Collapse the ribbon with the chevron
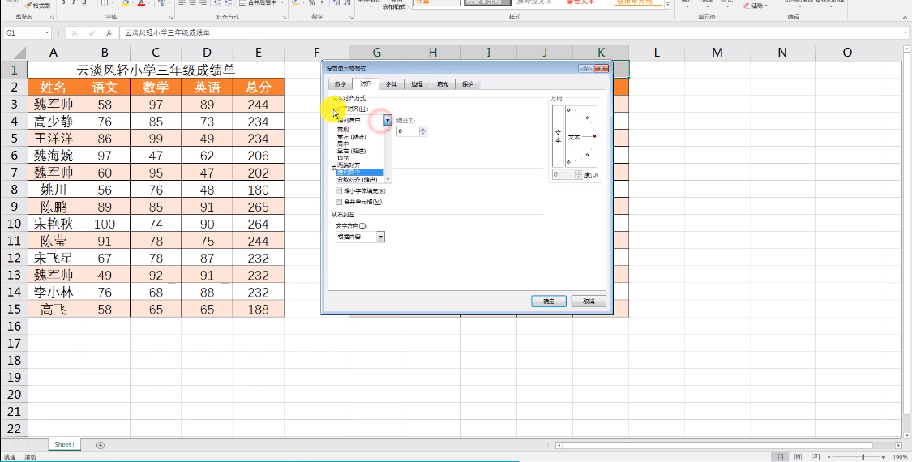 pos(906,18)
